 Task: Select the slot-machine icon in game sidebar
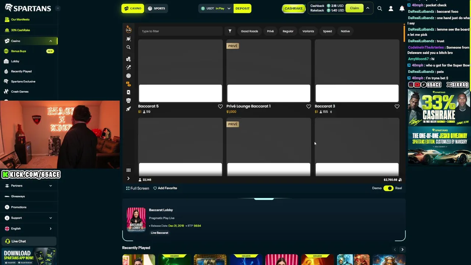point(128,100)
